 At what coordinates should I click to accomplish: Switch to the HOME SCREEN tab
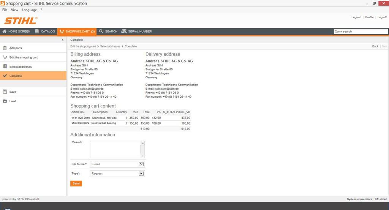16,32
